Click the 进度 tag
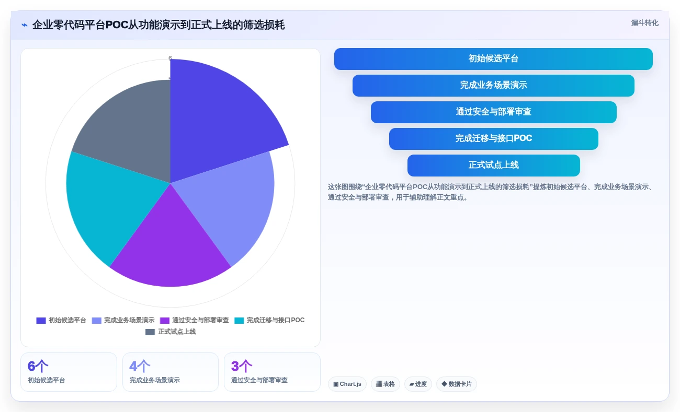 coord(418,384)
